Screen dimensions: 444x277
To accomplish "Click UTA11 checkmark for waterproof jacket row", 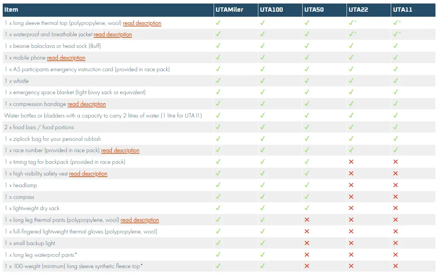I will click(x=395, y=34).
